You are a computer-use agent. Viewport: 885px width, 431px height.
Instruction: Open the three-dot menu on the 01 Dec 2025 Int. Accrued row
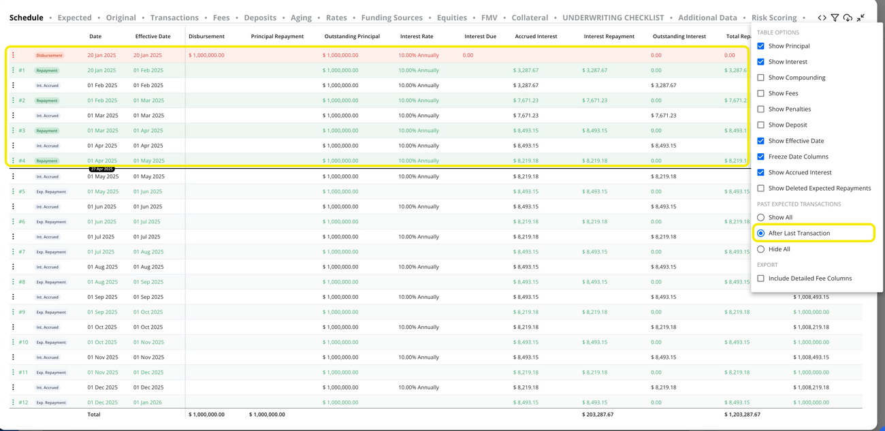(13, 387)
